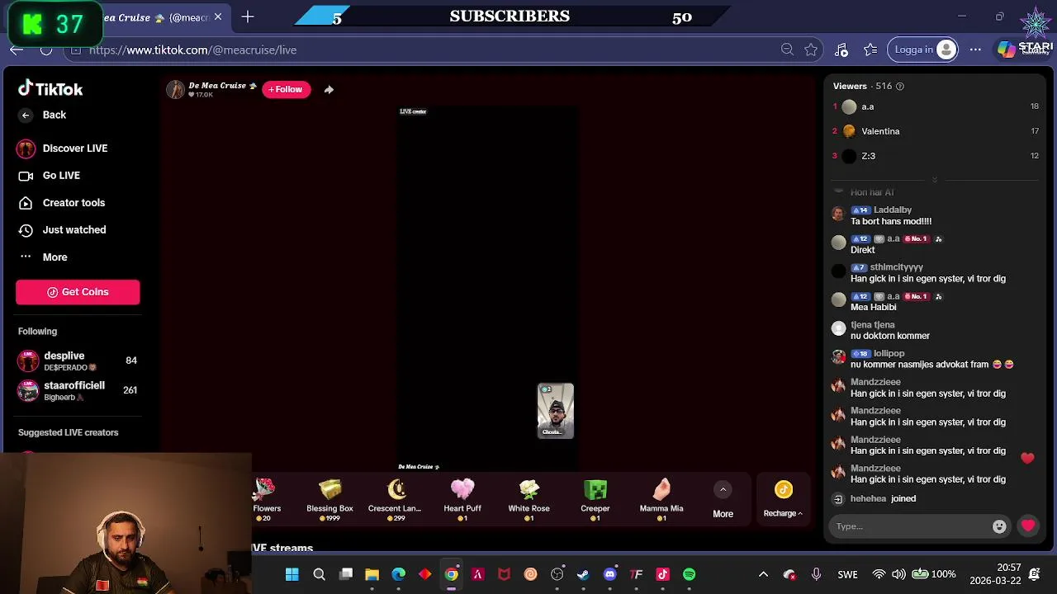
Task: Click the Logga in profile button
Action: click(x=924, y=49)
